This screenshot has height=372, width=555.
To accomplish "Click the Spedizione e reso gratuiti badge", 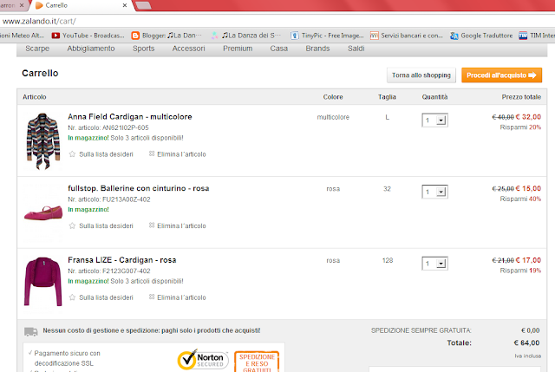I will (257, 362).
